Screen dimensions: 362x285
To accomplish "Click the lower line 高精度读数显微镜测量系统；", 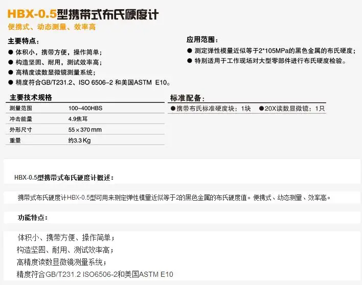I will [62, 262].
